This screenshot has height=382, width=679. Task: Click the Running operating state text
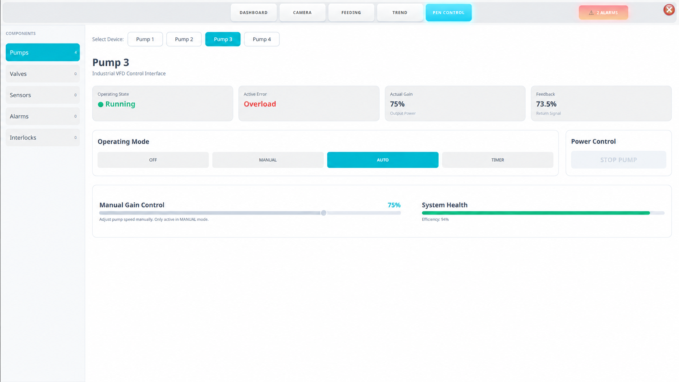120,104
